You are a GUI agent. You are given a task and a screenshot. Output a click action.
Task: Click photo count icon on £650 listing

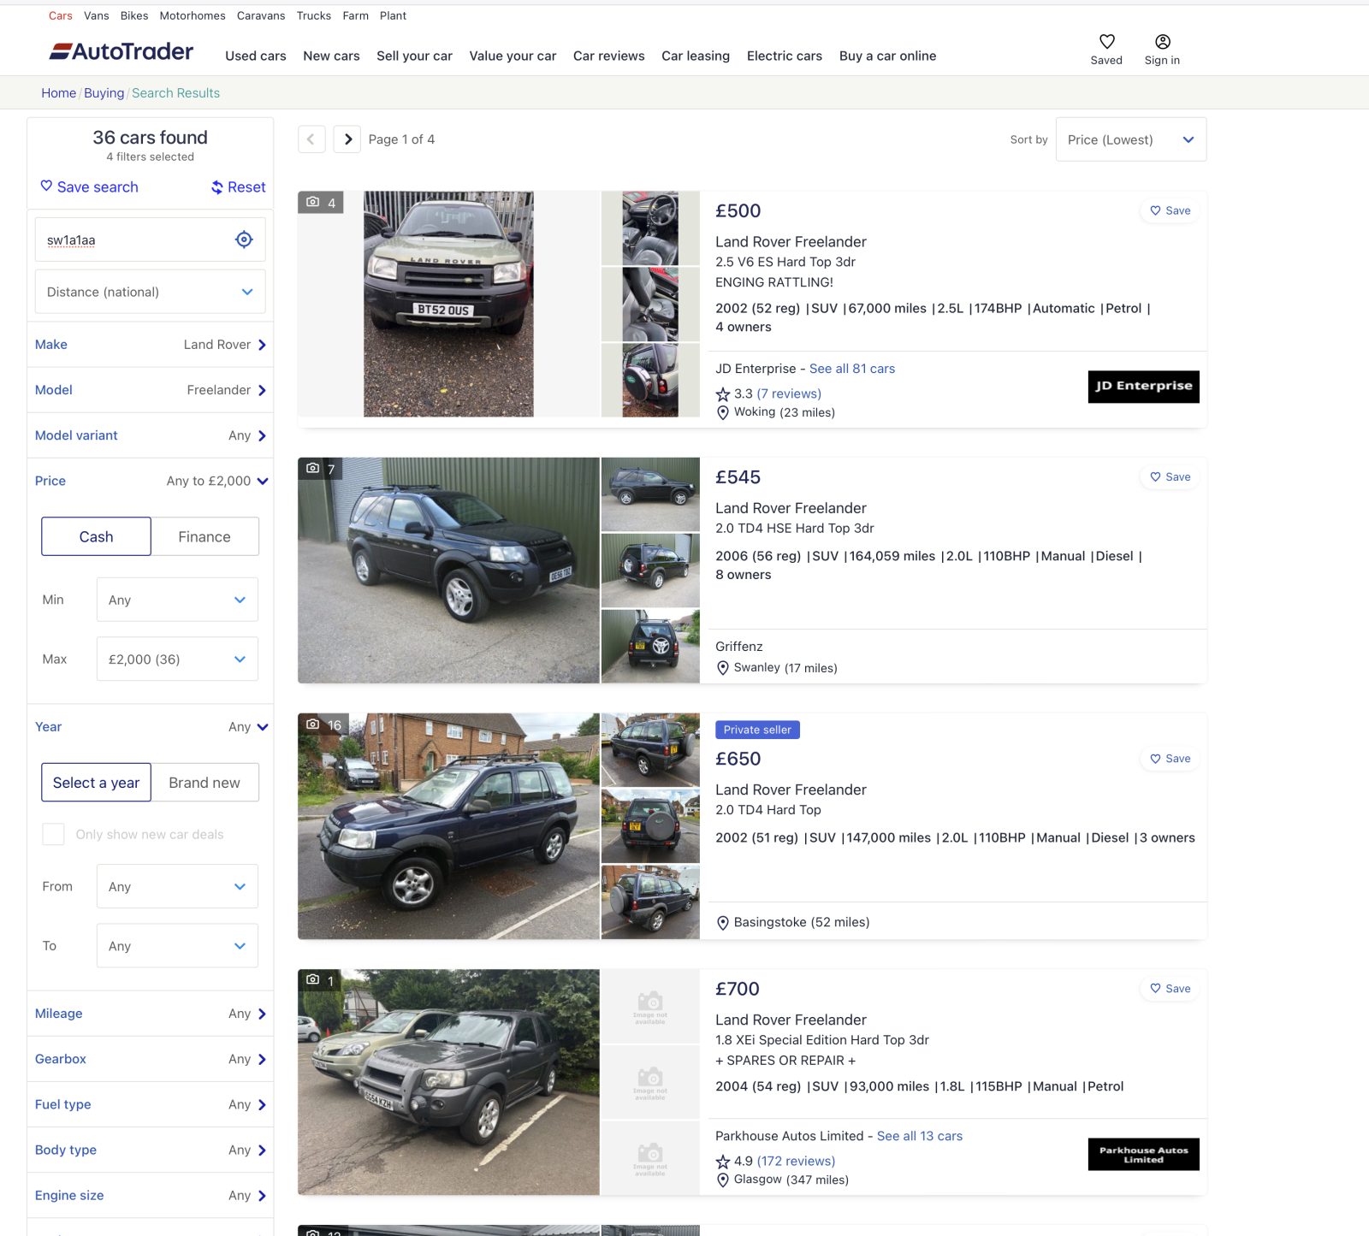(313, 724)
